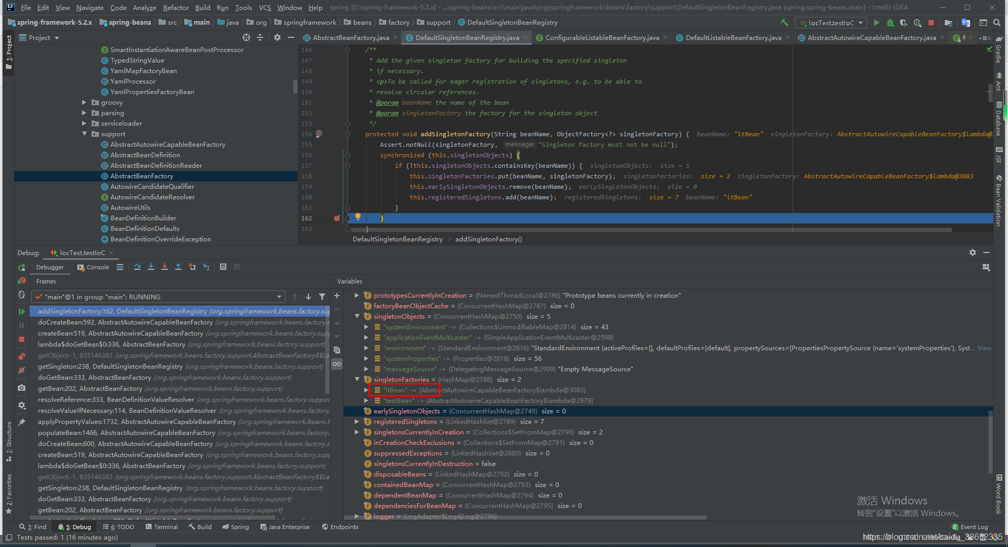The image size is (1008, 547).
Task: Open Project panel settings gear
Action: (277, 37)
